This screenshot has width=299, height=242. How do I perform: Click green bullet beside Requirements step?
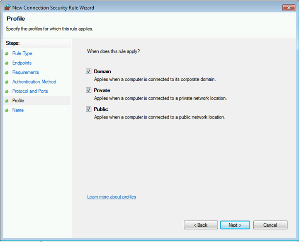[x=7, y=73]
